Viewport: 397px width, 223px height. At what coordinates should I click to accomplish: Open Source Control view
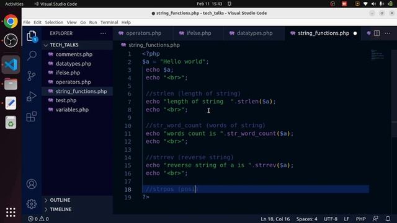[32, 76]
